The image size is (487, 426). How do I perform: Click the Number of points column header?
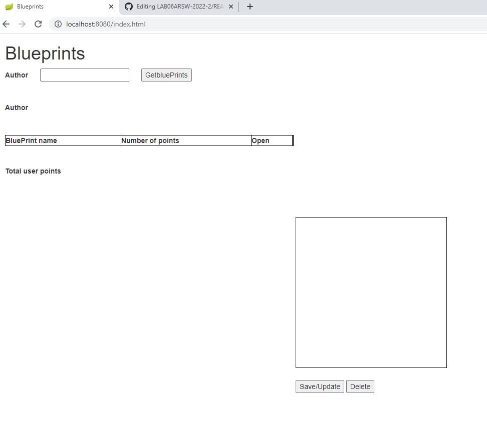(186, 140)
